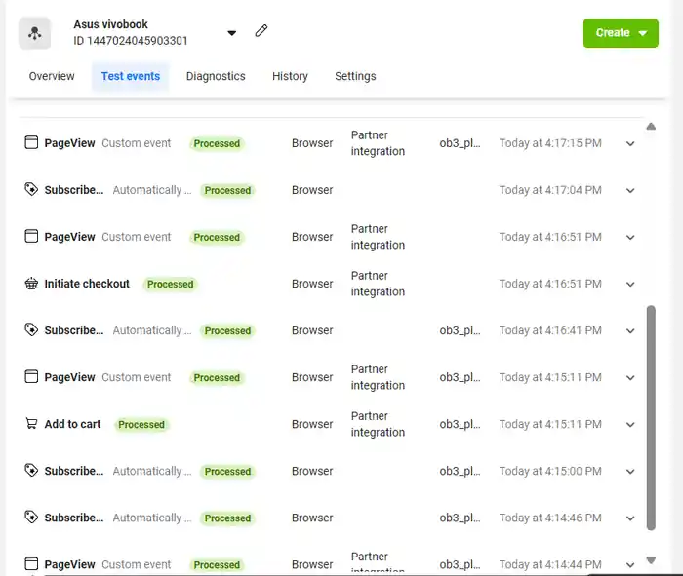Click Processed badge on Initiate checkout row
Image resolution: width=683 pixels, height=576 pixels.
(x=171, y=284)
